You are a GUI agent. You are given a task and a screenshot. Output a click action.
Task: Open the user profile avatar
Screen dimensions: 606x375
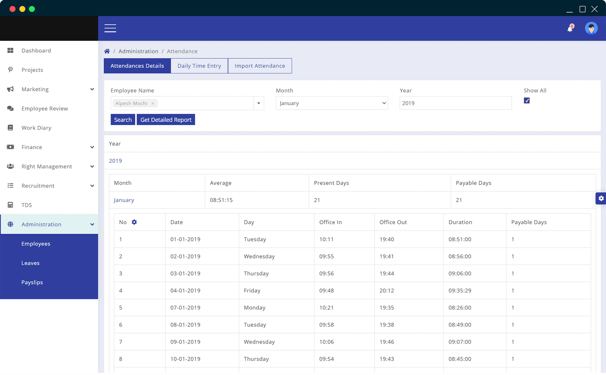point(591,28)
